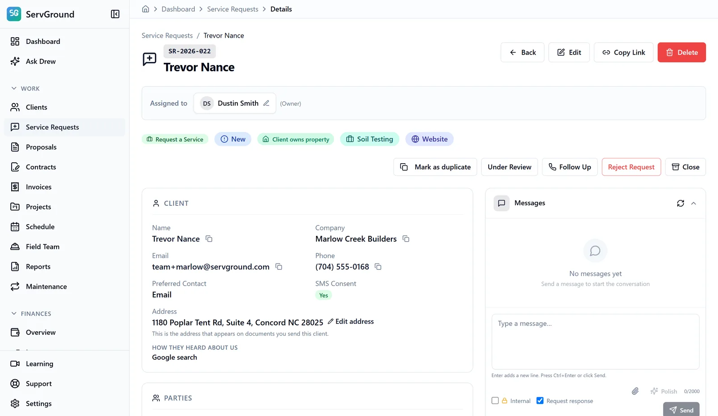Uncheck Request response checkbox
The height and width of the screenshot is (416, 718).
click(x=540, y=401)
